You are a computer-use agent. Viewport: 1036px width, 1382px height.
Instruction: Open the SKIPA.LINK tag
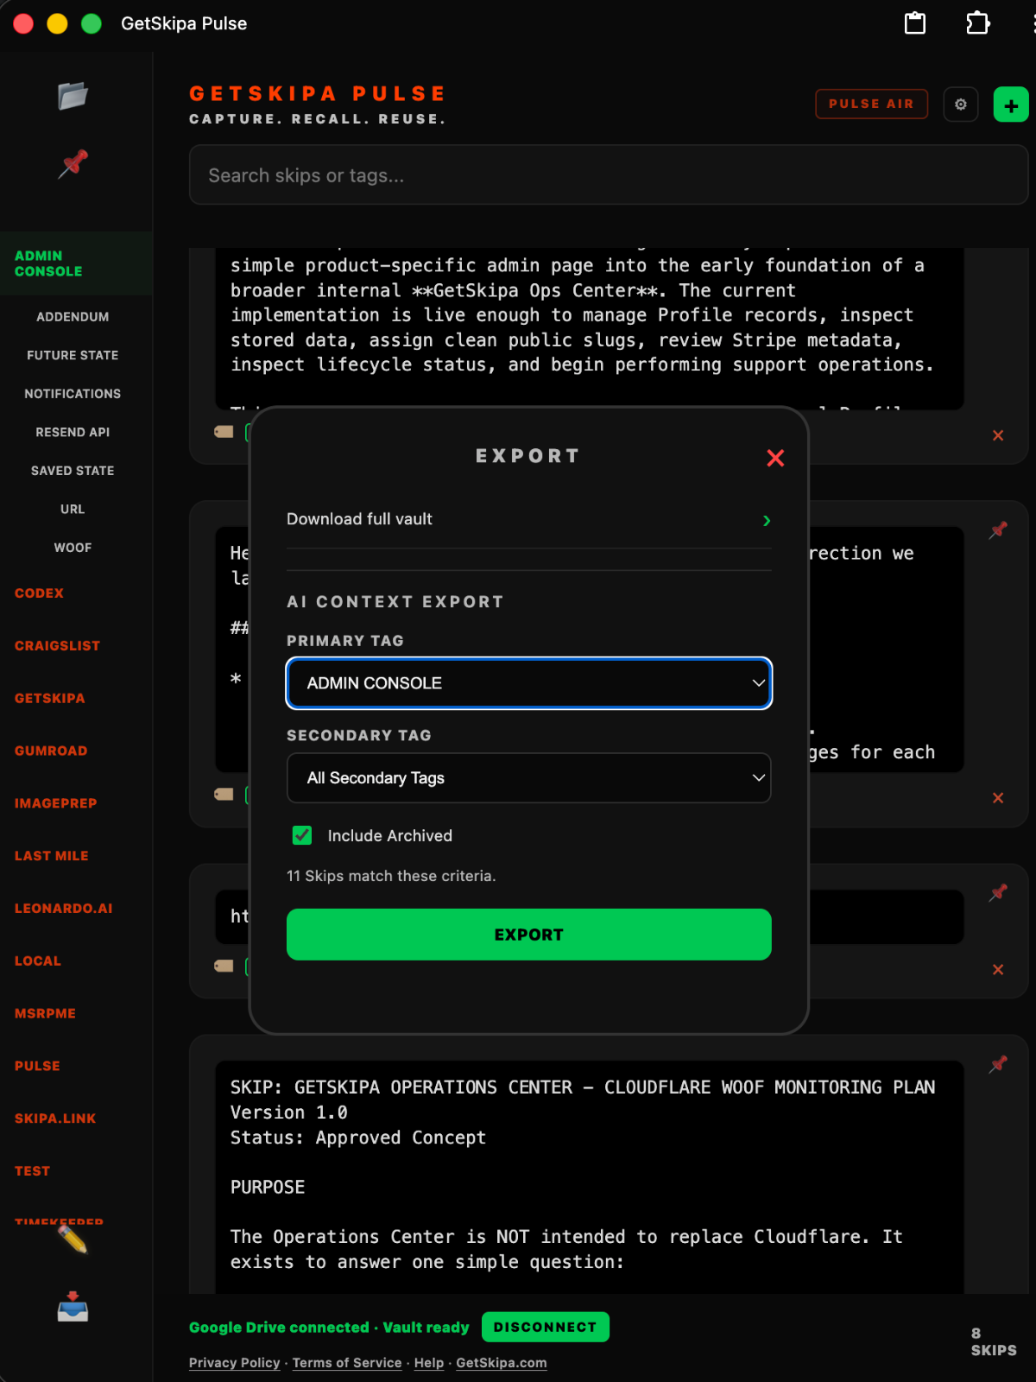(55, 1119)
